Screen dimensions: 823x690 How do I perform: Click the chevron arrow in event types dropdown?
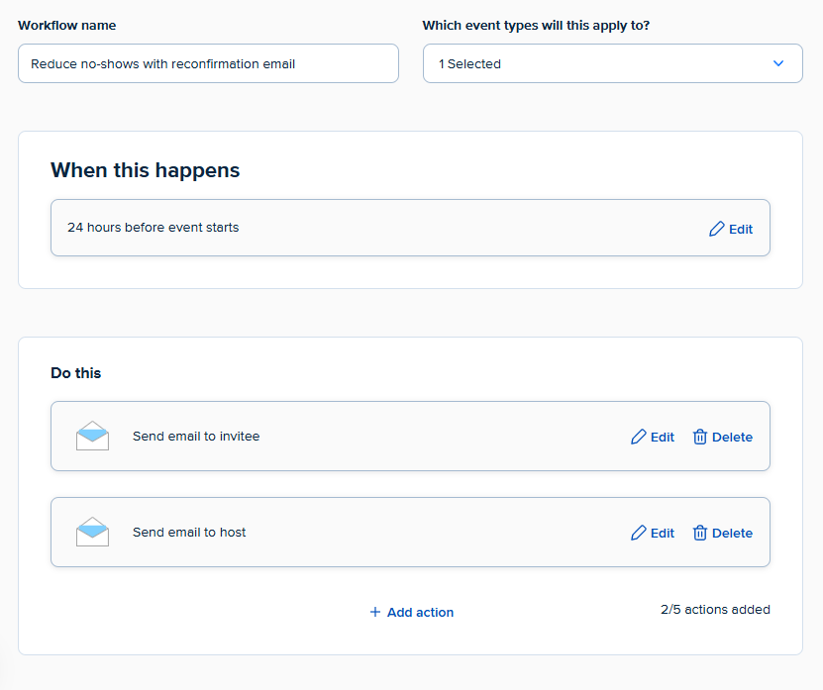pyautogui.click(x=778, y=63)
